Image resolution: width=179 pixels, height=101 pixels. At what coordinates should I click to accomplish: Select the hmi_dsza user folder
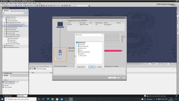[82, 44]
